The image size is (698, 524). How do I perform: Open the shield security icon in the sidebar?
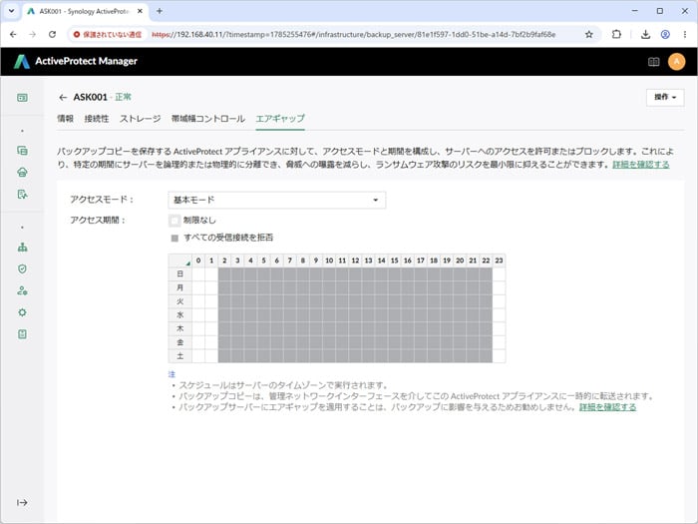22,269
